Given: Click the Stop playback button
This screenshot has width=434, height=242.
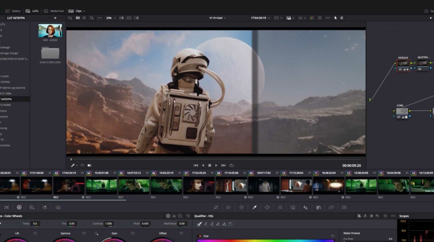Looking at the screenshot, I should point(209,165).
